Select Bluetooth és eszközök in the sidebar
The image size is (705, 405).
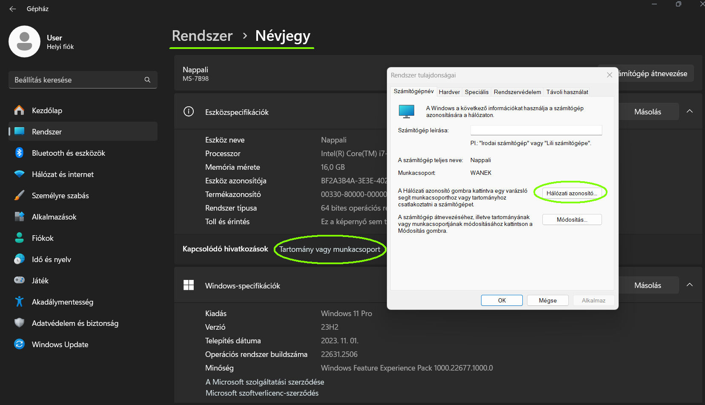[x=83, y=153]
